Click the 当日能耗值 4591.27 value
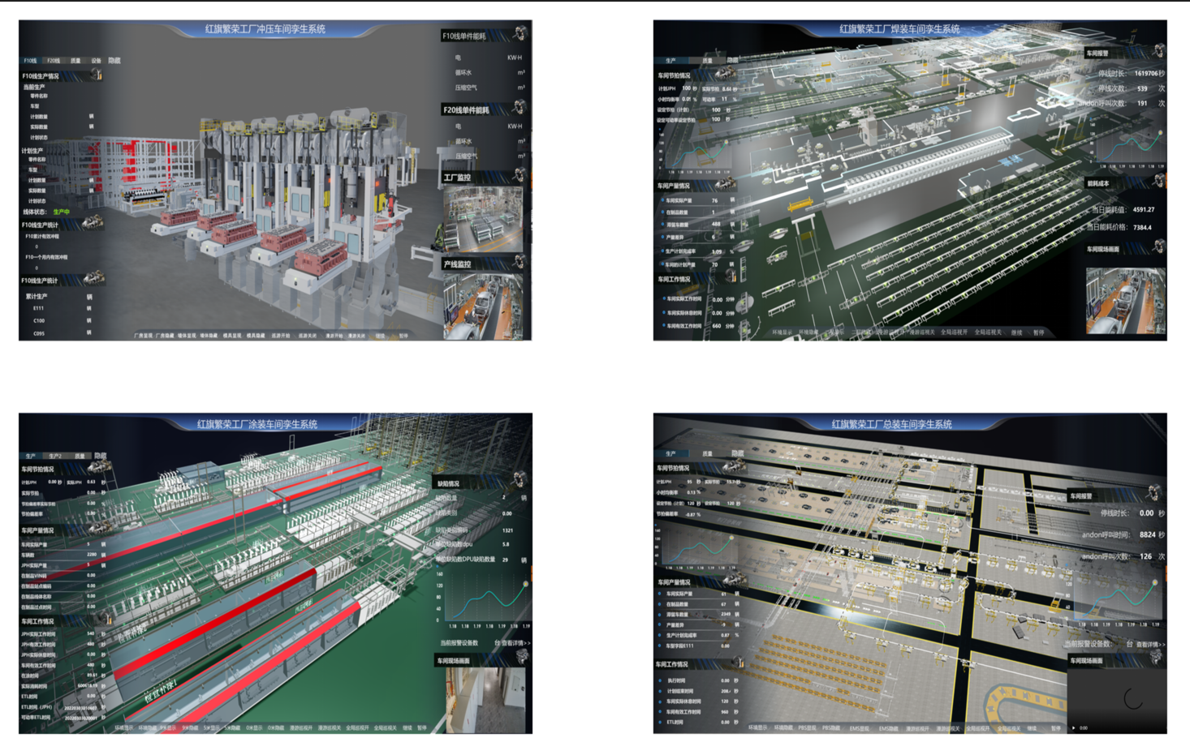The image size is (1190, 755). [1143, 209]
